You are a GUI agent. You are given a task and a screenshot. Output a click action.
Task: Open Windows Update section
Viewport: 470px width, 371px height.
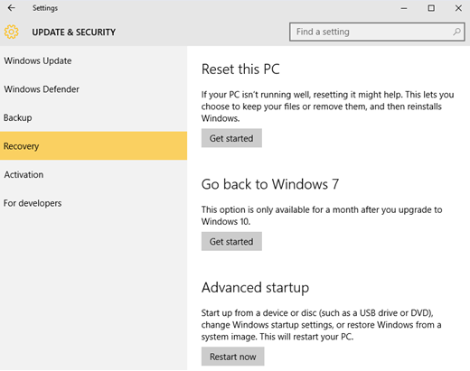tap(93, 60)
